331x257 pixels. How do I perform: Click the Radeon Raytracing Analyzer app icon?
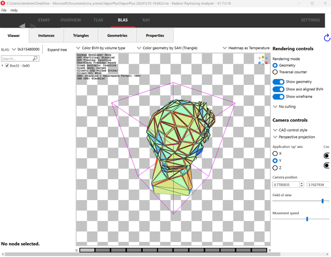pyautogui.click(x=3, y=3)
